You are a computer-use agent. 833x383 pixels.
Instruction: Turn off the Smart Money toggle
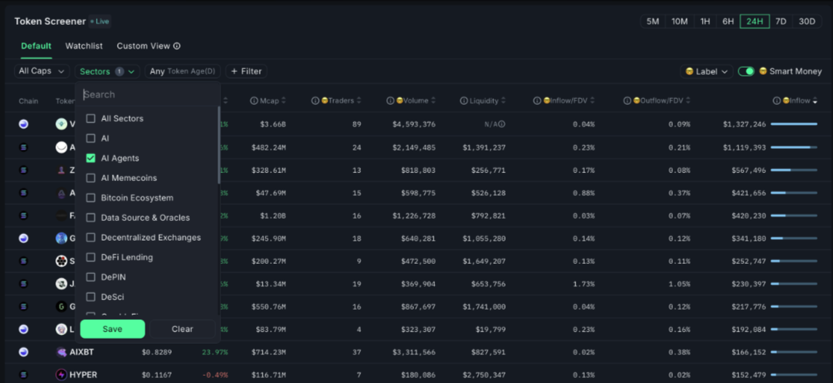tap(746, 71)
